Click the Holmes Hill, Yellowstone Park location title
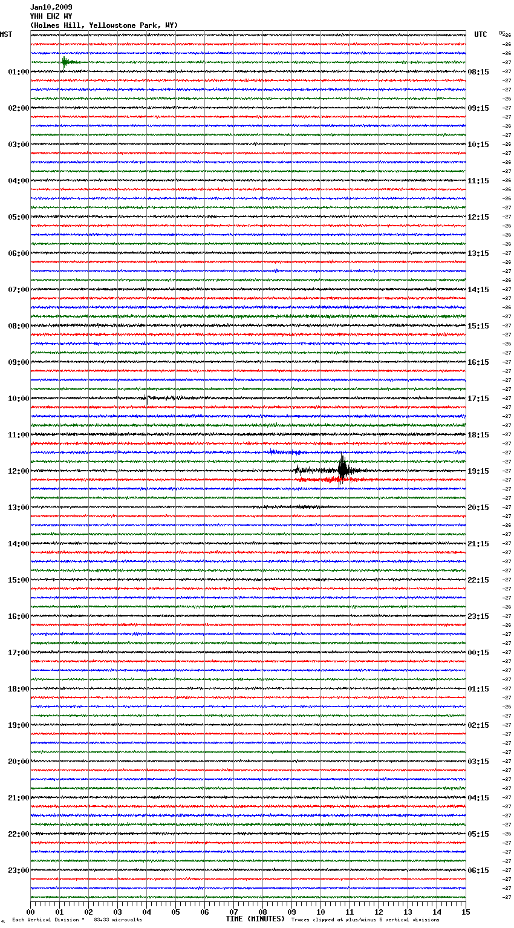The width and height of the screenshot is (514, 928). point(104,25)
